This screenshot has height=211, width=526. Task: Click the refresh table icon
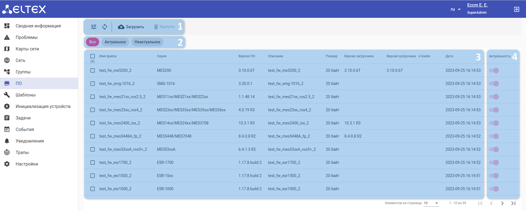pyautogui.click(x=105, y=27)
